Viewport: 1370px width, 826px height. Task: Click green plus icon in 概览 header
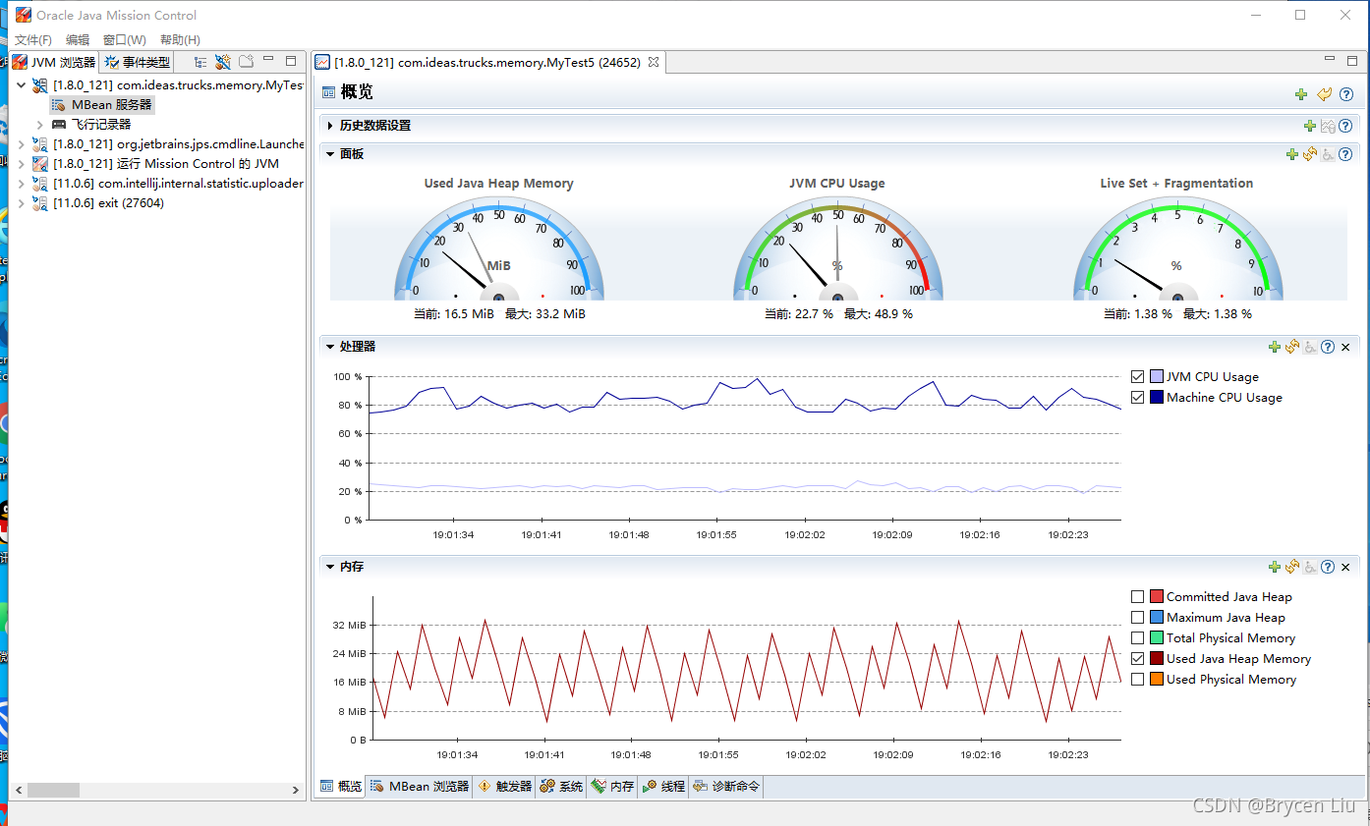(x=1301, y=94)
